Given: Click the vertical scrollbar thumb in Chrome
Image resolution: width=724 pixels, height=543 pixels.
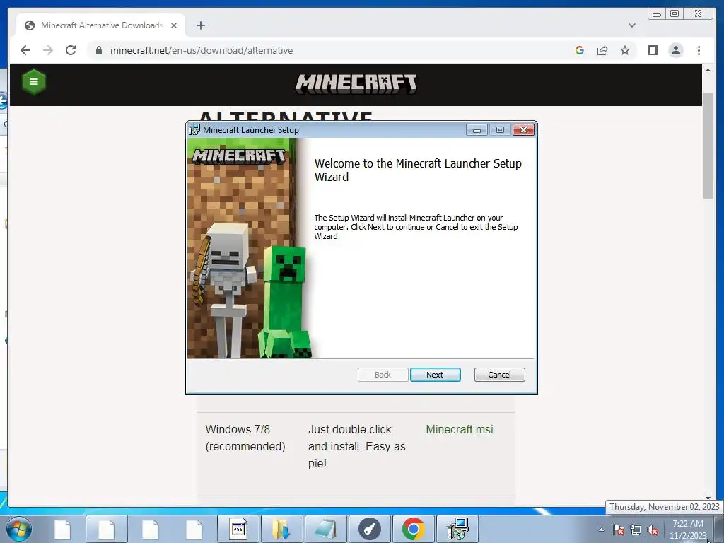Looking at the screenshot, I should coord(708,146).
